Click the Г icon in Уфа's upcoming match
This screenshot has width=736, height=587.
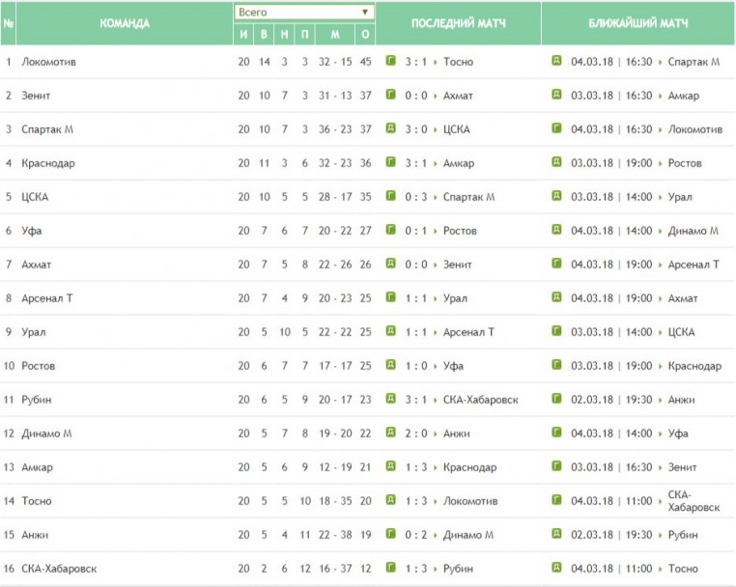(556, 230)
